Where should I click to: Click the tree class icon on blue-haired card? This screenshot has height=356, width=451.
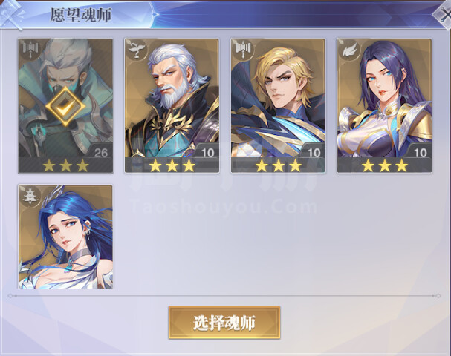30,195
